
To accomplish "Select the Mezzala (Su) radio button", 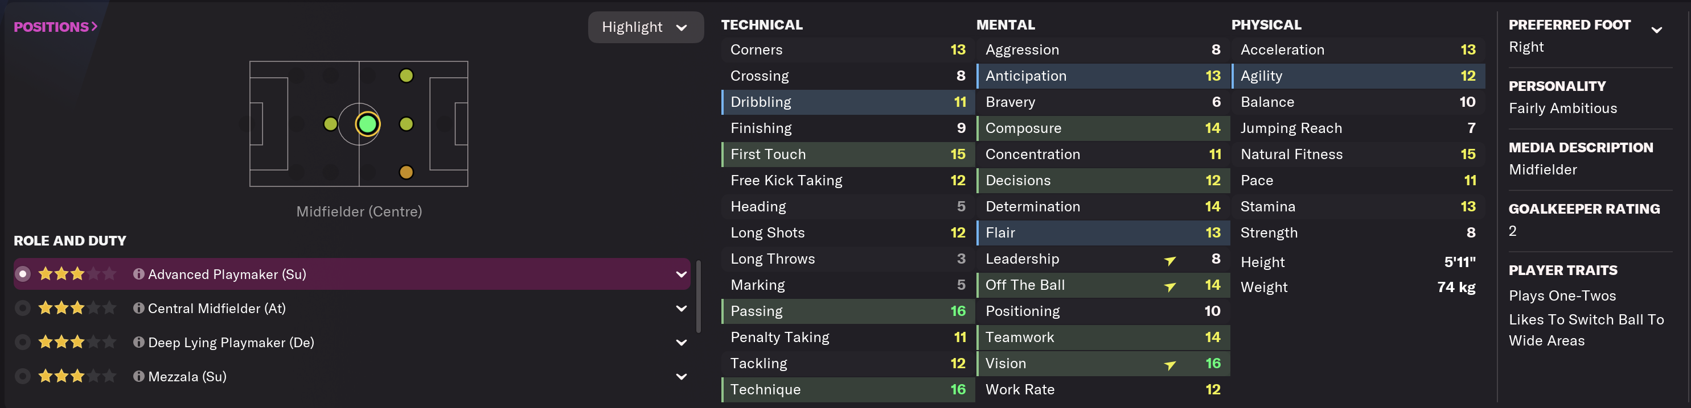I will pyautogui.click(x=23, y=376).
